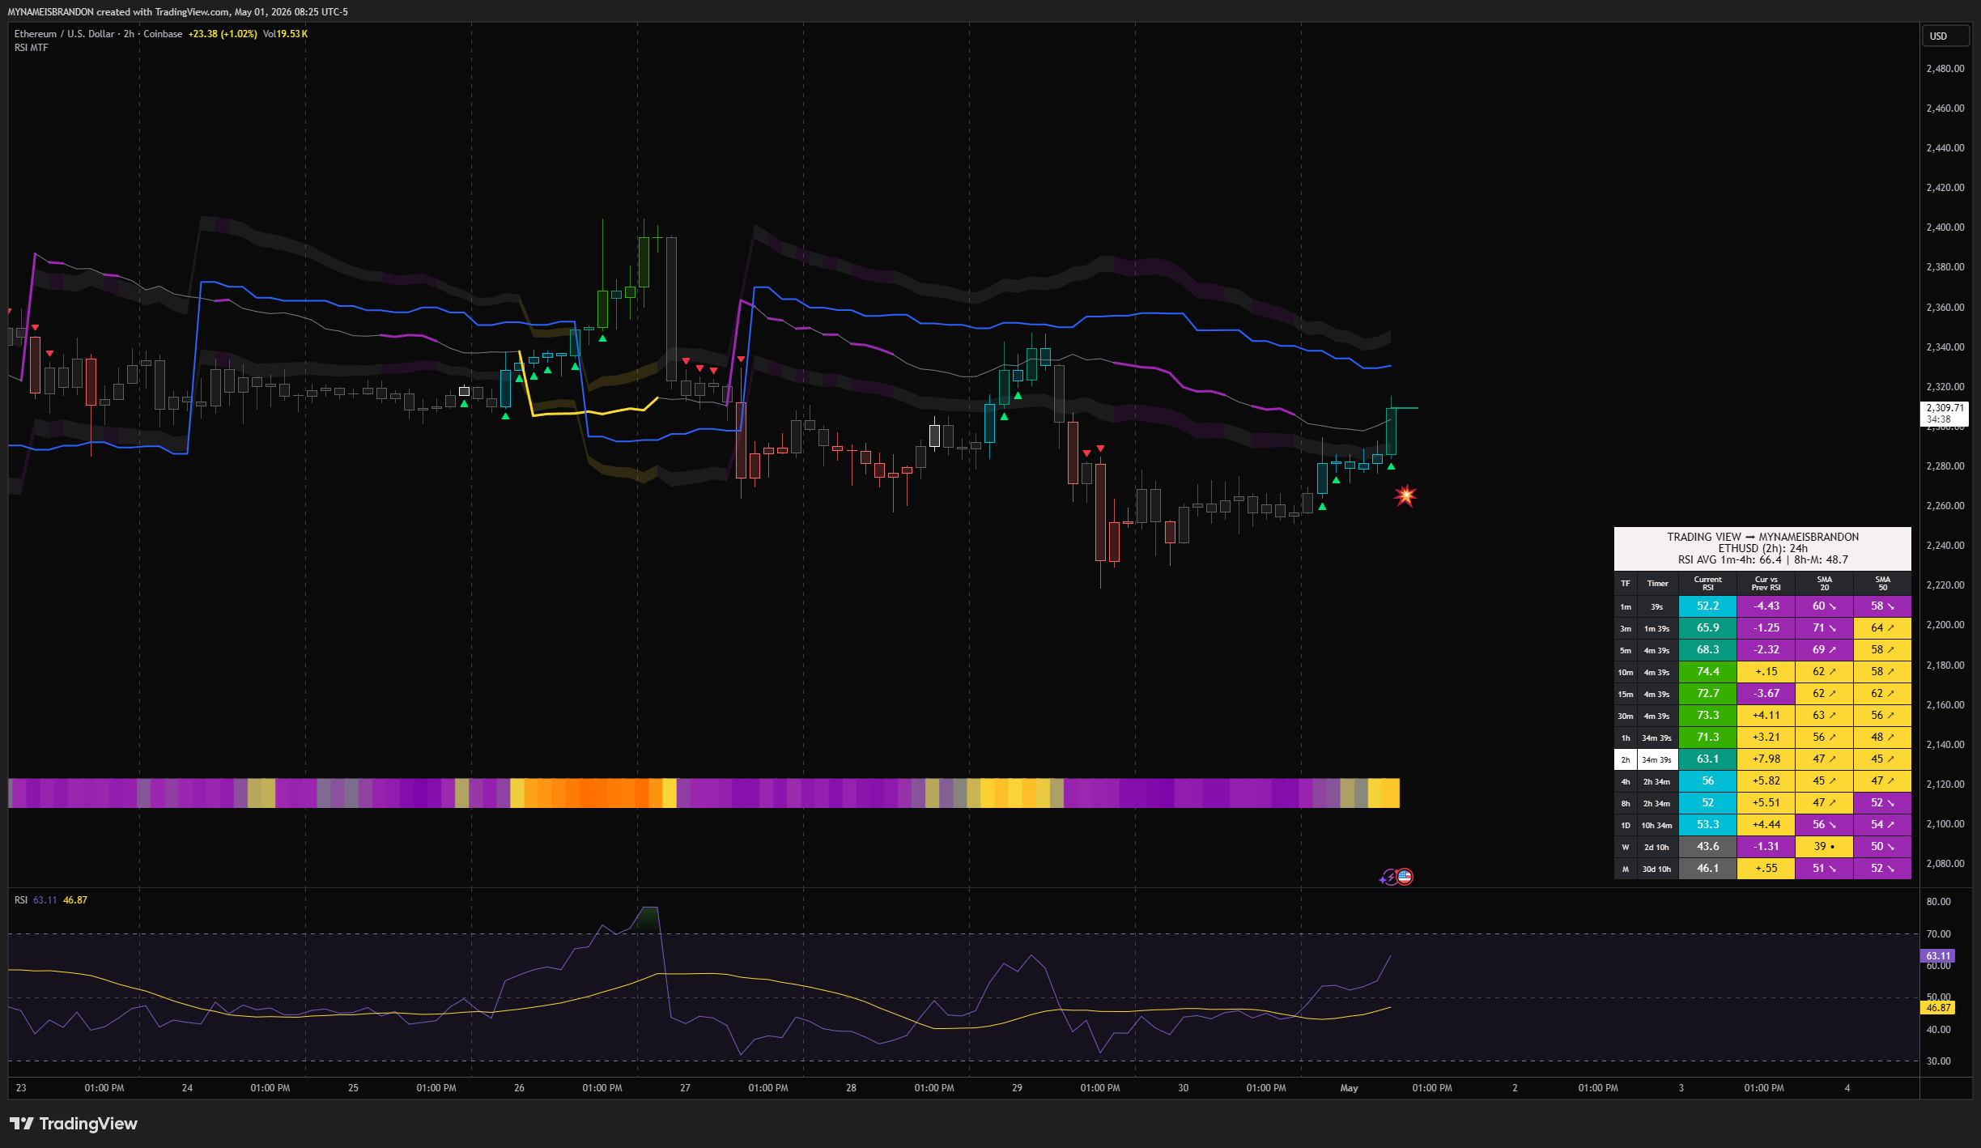Click the 63.11 RSI value tag on the scale

click(x=1937, y=956)
